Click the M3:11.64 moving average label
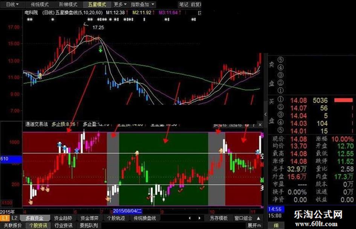The width and height of the screenshot is (356, 229). pyautogui.click(x=168, y=13)
